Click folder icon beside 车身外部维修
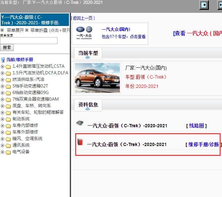The height and width of the screenshot is (197, 222). pyautogui.click(x=8, y=132)
